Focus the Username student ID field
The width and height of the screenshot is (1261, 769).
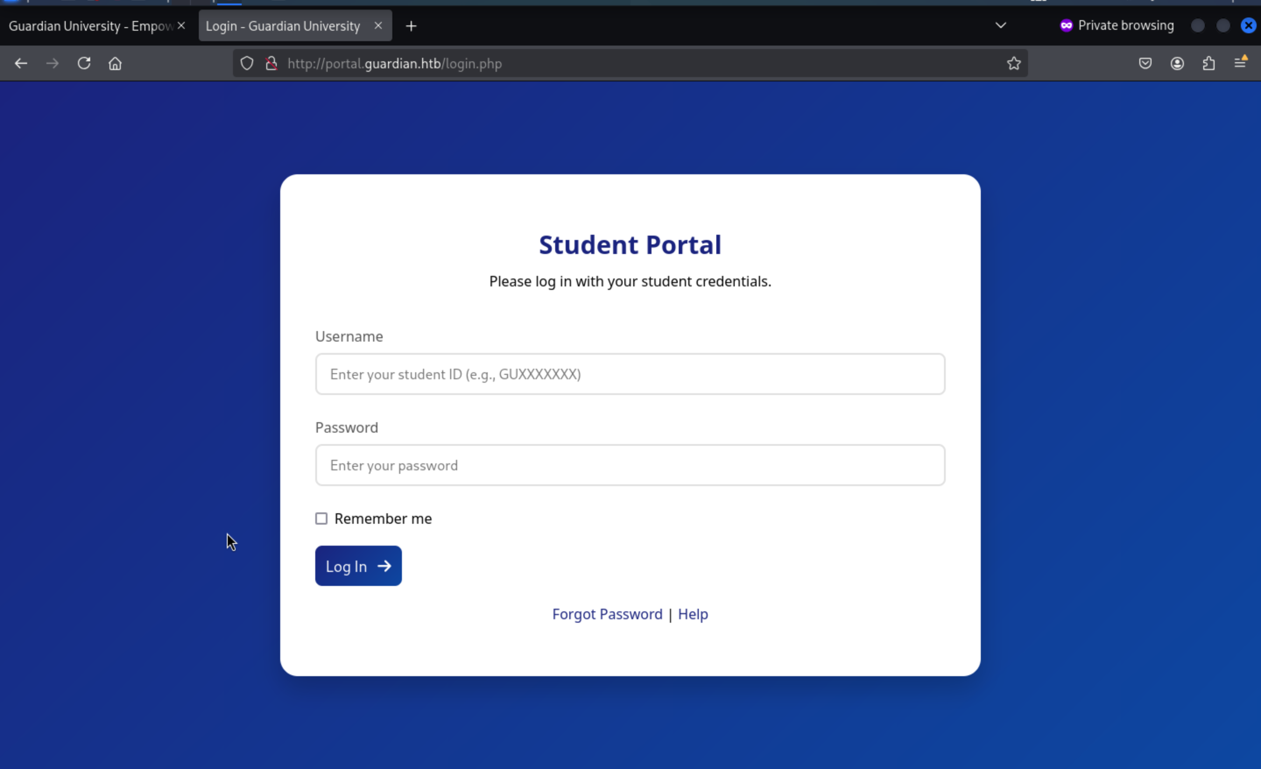point(630,374)
